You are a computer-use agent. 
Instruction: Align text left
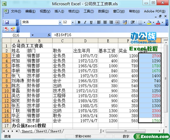[99, 22]
